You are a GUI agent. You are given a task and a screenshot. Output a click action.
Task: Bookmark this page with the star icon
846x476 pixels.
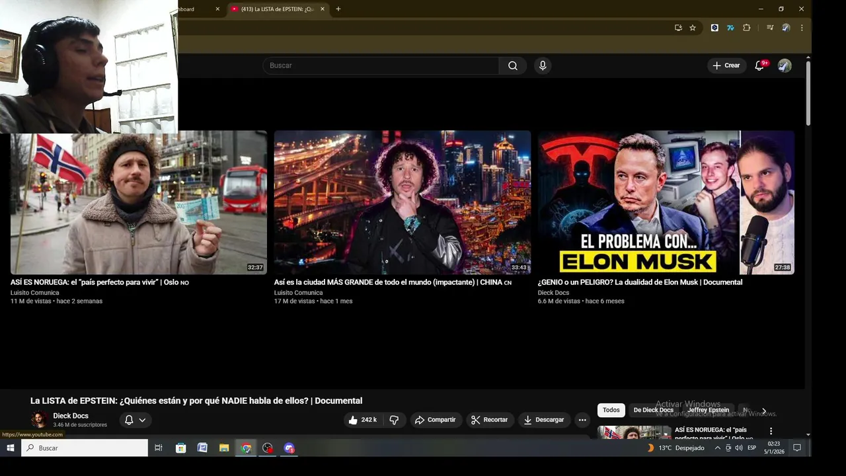point(693,28)
